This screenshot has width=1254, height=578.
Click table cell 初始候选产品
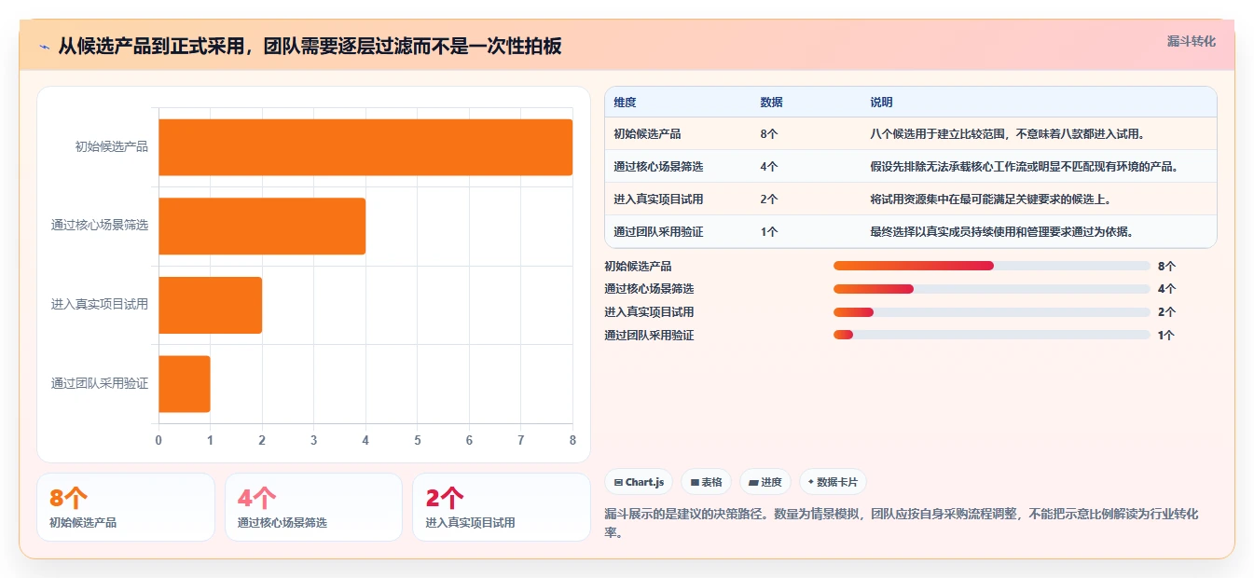point(647,134)
